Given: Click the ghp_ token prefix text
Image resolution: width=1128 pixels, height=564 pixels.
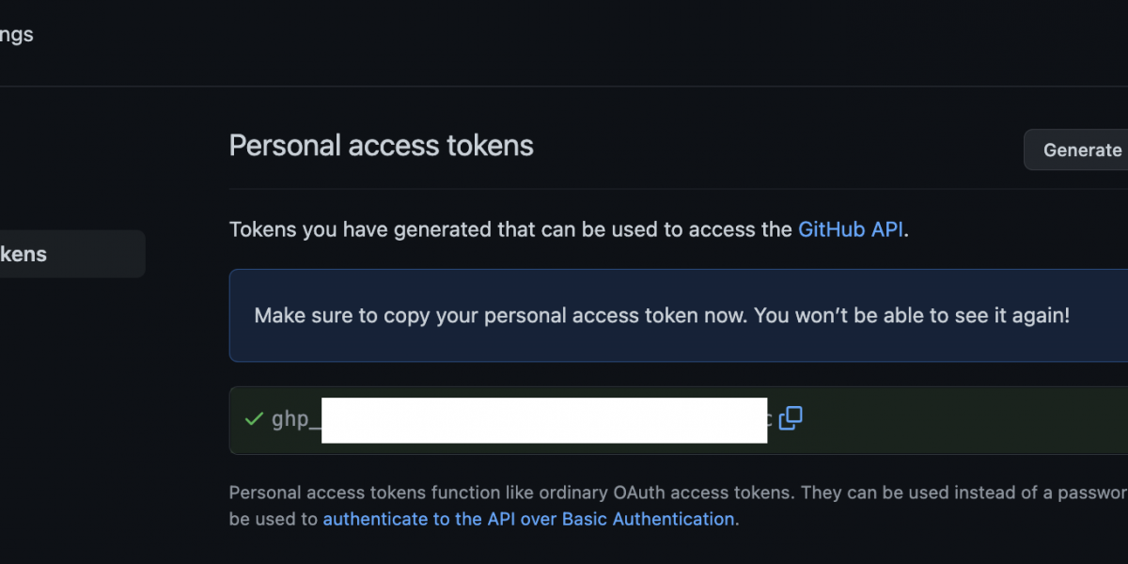Looking at the screenshot, I should pyautogui.click(x=290, y=419).
